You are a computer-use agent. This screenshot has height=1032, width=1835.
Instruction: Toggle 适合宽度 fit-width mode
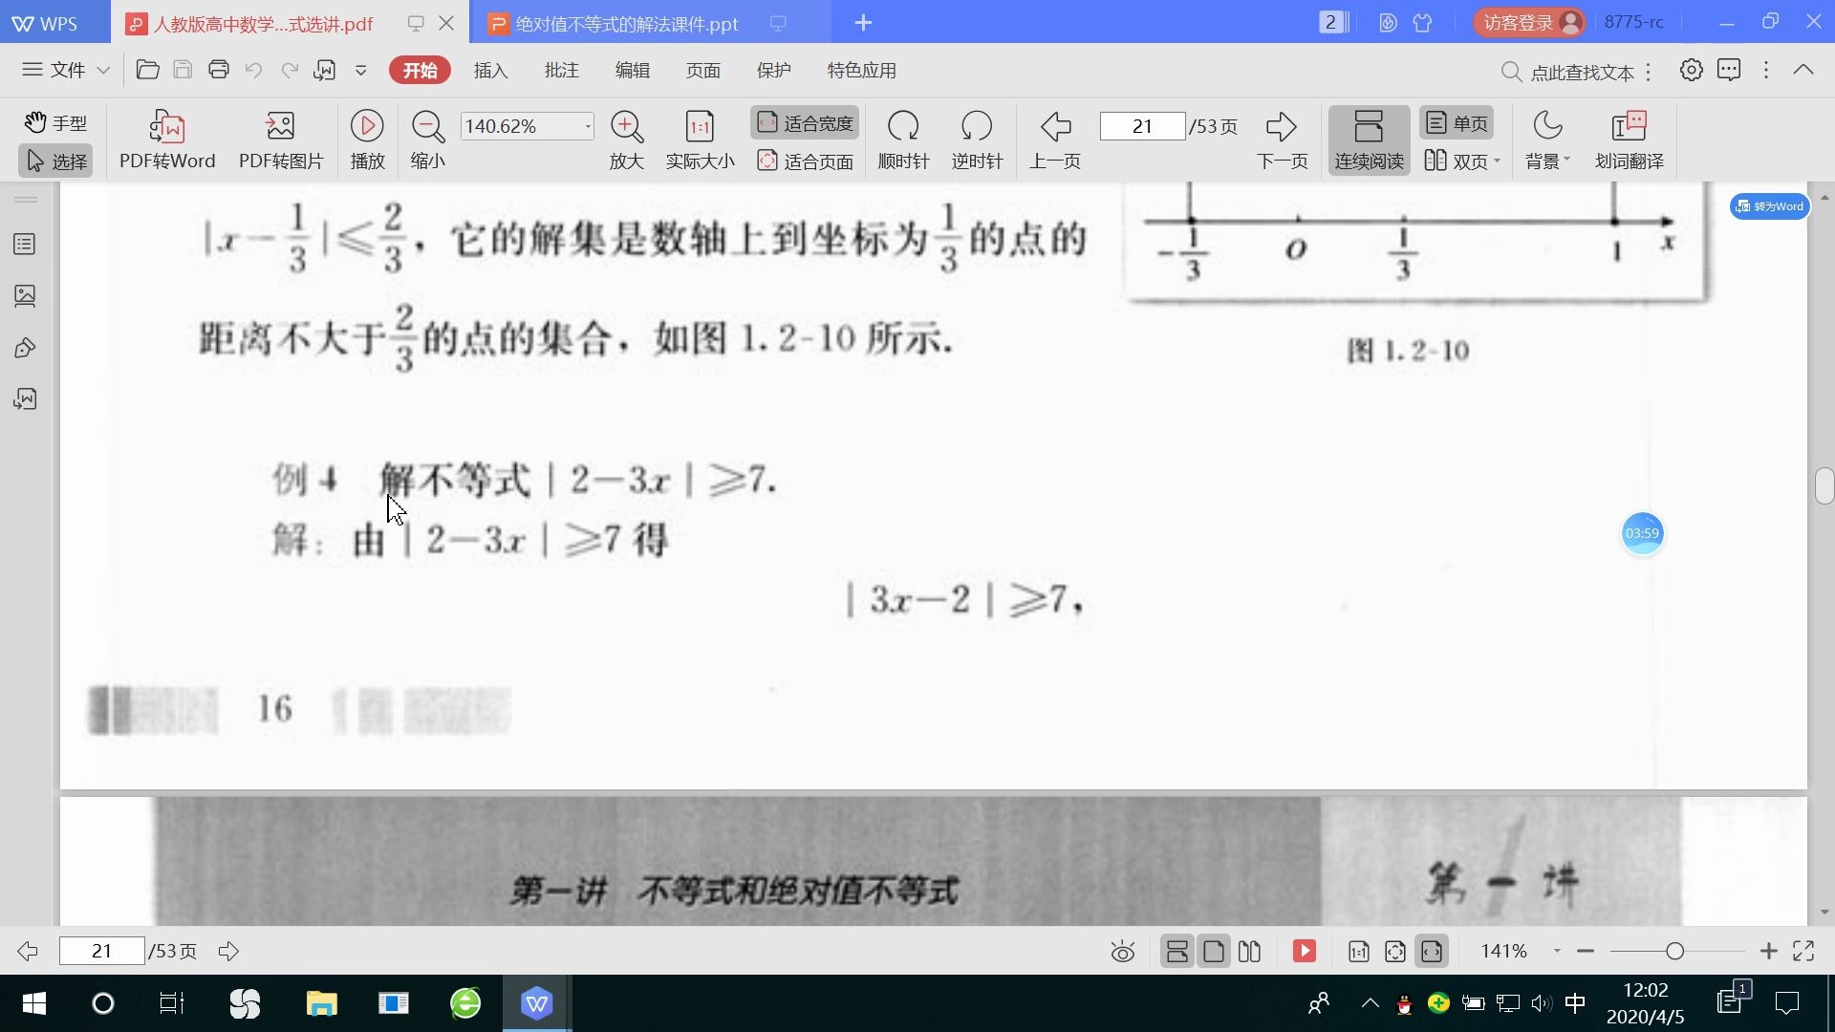[804, 122]
